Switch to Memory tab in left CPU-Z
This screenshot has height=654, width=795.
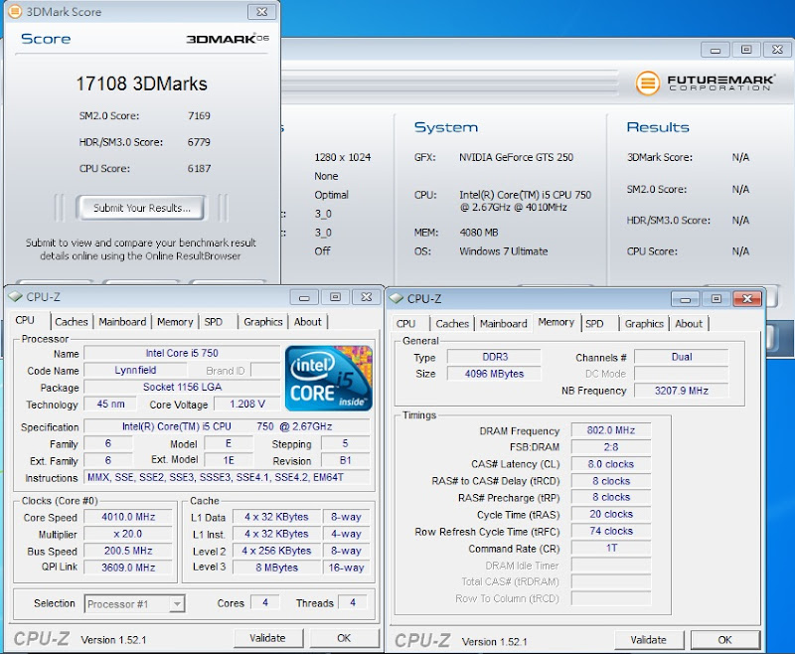coord(175,322)
